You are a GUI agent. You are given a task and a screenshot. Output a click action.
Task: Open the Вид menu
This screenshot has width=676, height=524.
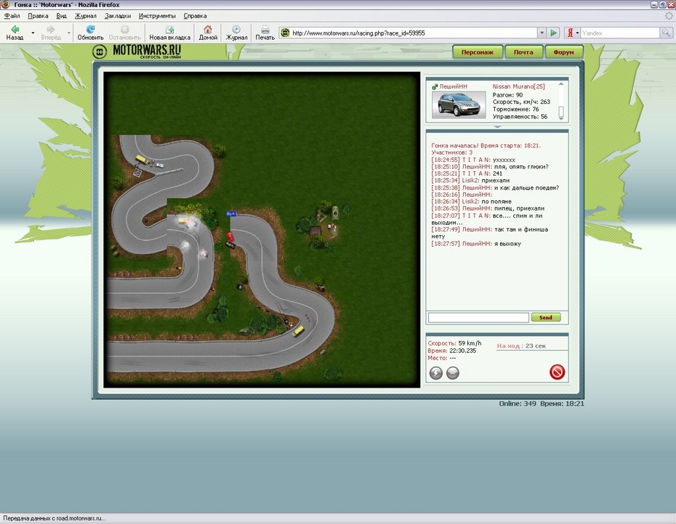(62, 16)
